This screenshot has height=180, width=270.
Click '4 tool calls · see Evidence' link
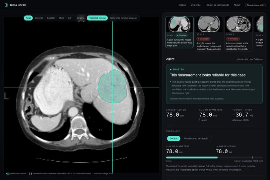click(x=250, y=59)
